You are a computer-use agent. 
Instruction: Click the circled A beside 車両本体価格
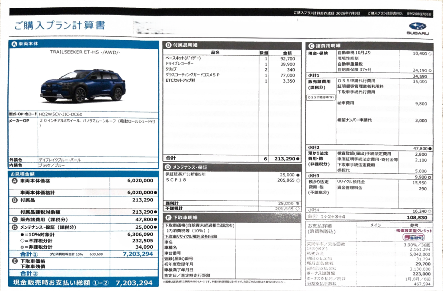[14, 181]
